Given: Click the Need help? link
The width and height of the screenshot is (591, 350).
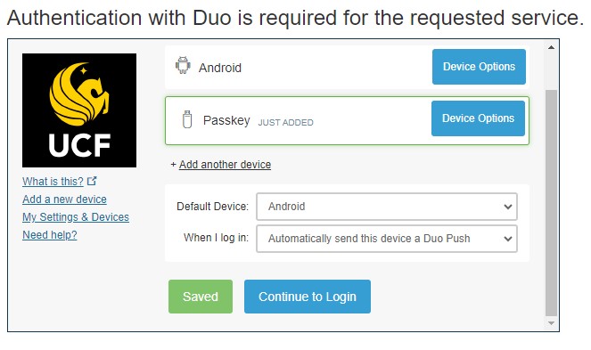Looking at the screenshot, I should click(49, 235).
